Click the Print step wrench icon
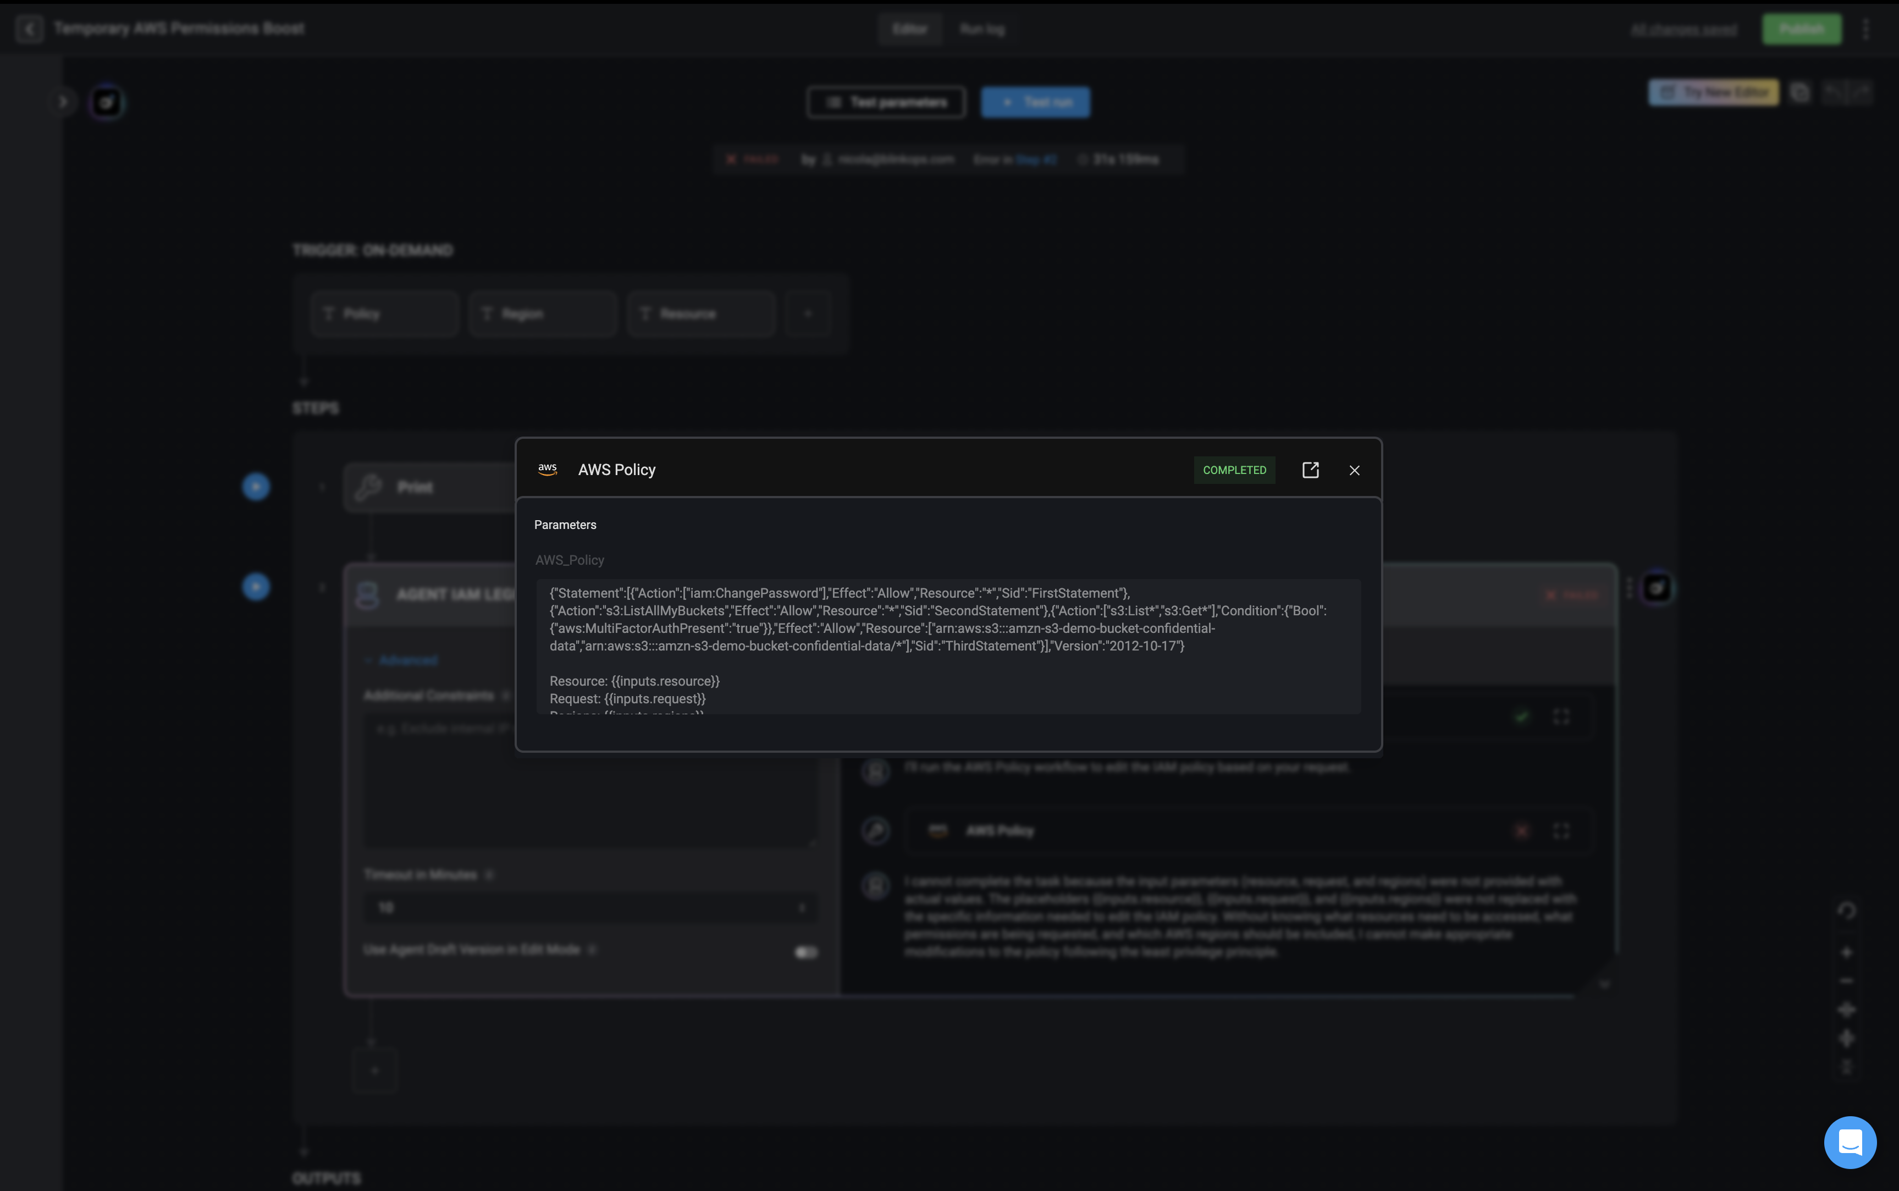 click(x=368, y=488)
